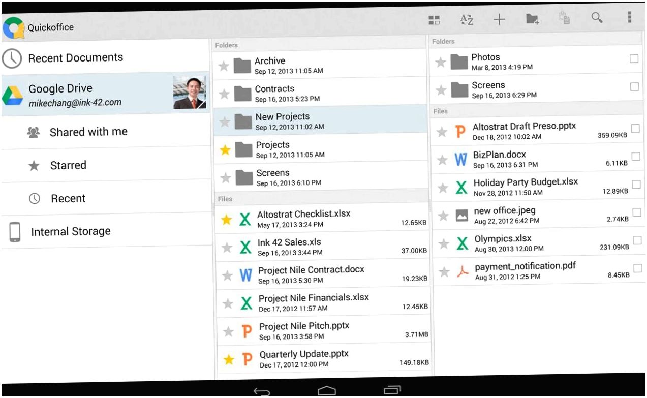Open Altostrat Checklist.xlsx
The height and width of the screenshot is (398, 647).
(323, 219)
